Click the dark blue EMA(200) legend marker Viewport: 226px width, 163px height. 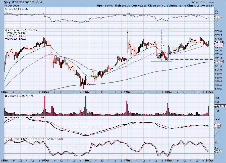click(6, 39)
